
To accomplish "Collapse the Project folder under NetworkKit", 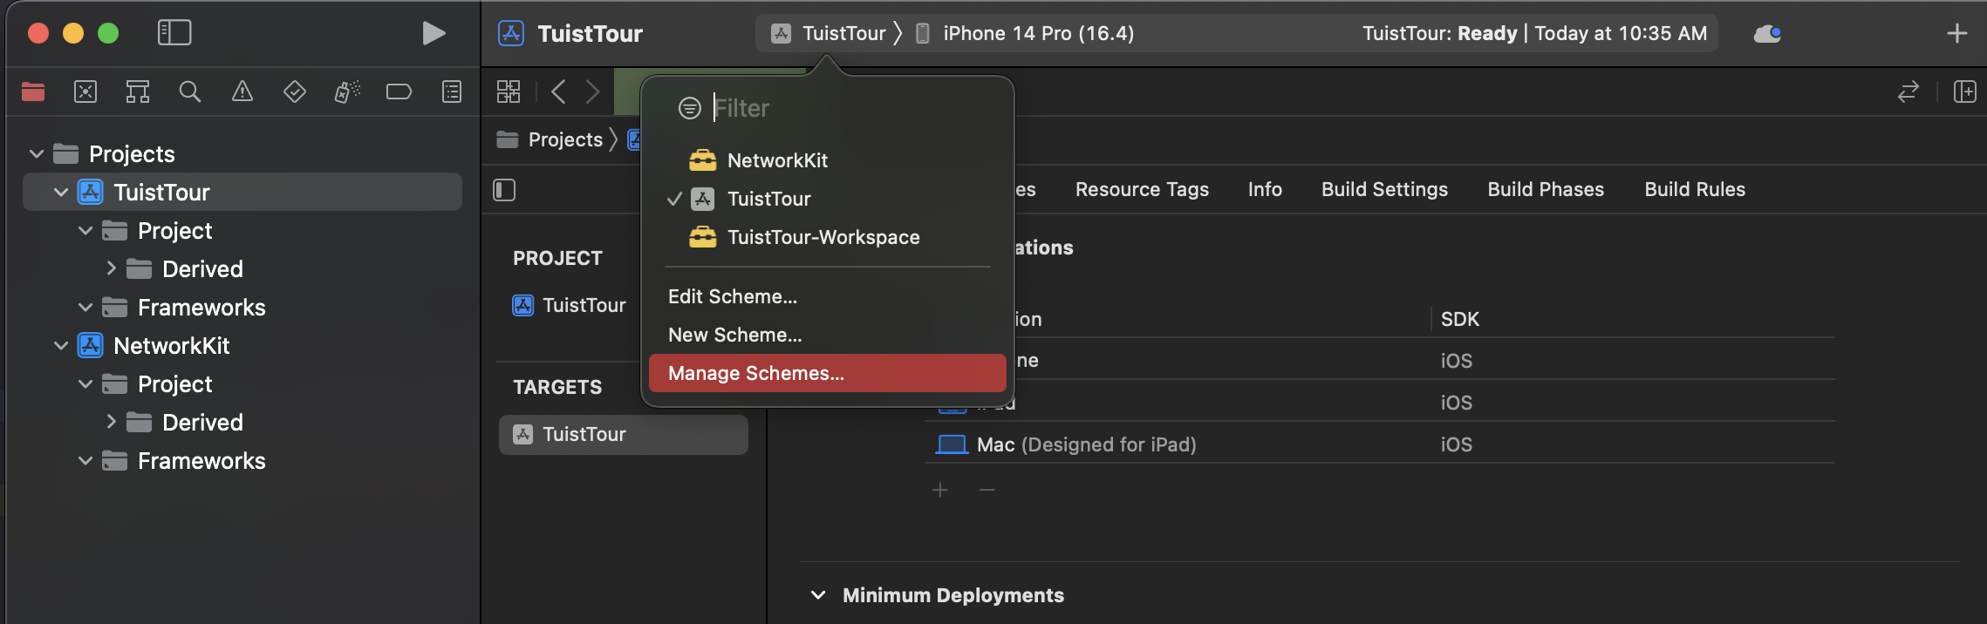I will pyautogui.click(x=85, y=384).
